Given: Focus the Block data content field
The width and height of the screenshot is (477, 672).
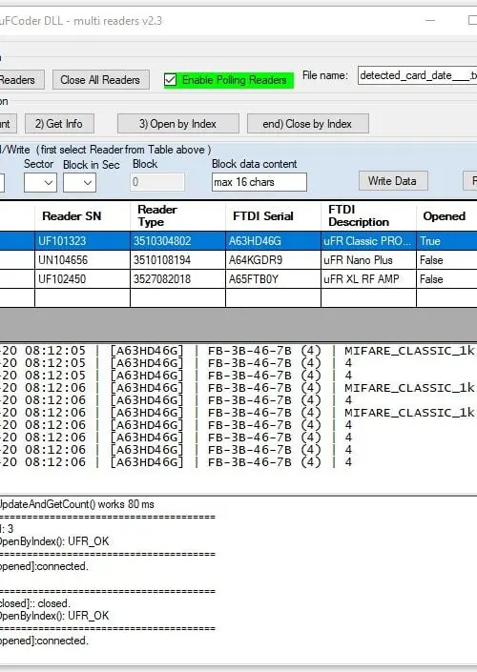Looking at the screenshot, I should coord(259,182).
